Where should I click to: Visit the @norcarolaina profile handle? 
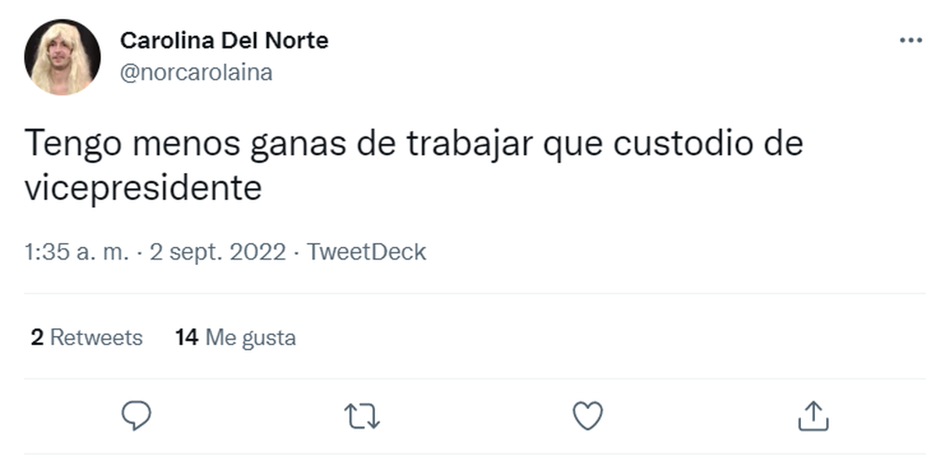(197, 72)
